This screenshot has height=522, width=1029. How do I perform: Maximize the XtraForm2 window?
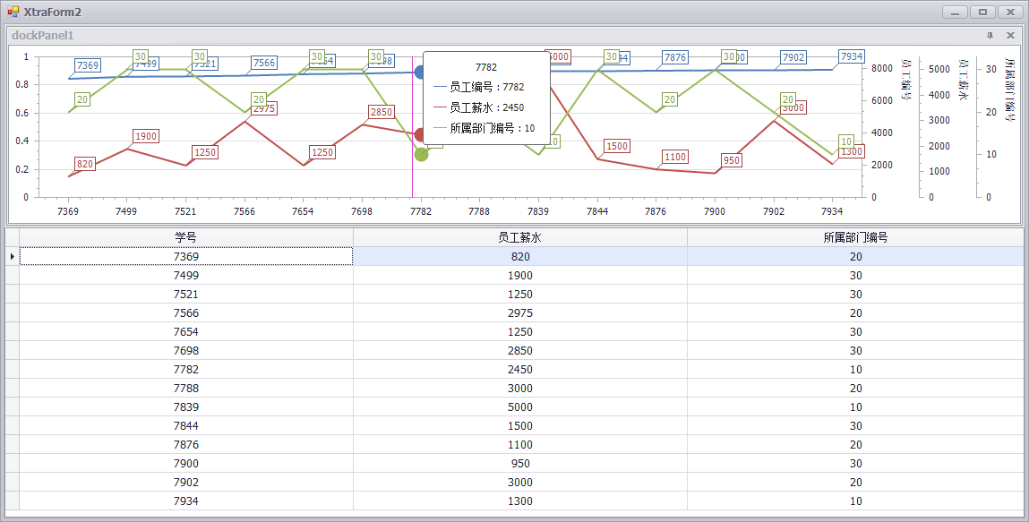[x=982, y=12]
